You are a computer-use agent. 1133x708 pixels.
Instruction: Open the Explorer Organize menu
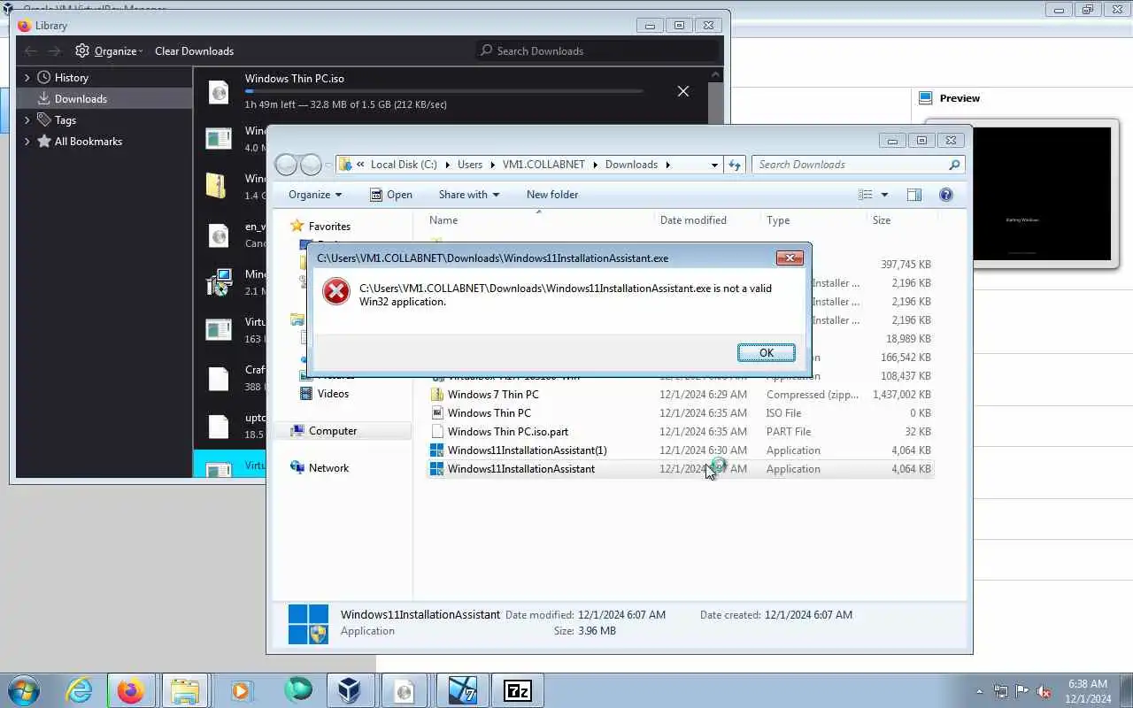coord(315,195)
